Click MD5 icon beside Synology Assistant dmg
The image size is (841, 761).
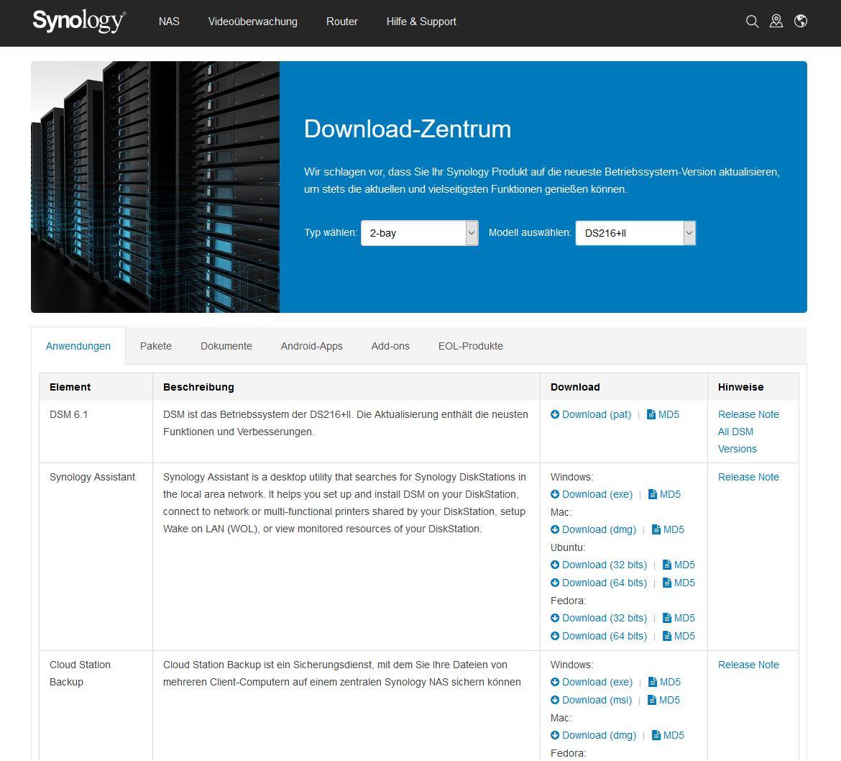(x=656, y=529)
